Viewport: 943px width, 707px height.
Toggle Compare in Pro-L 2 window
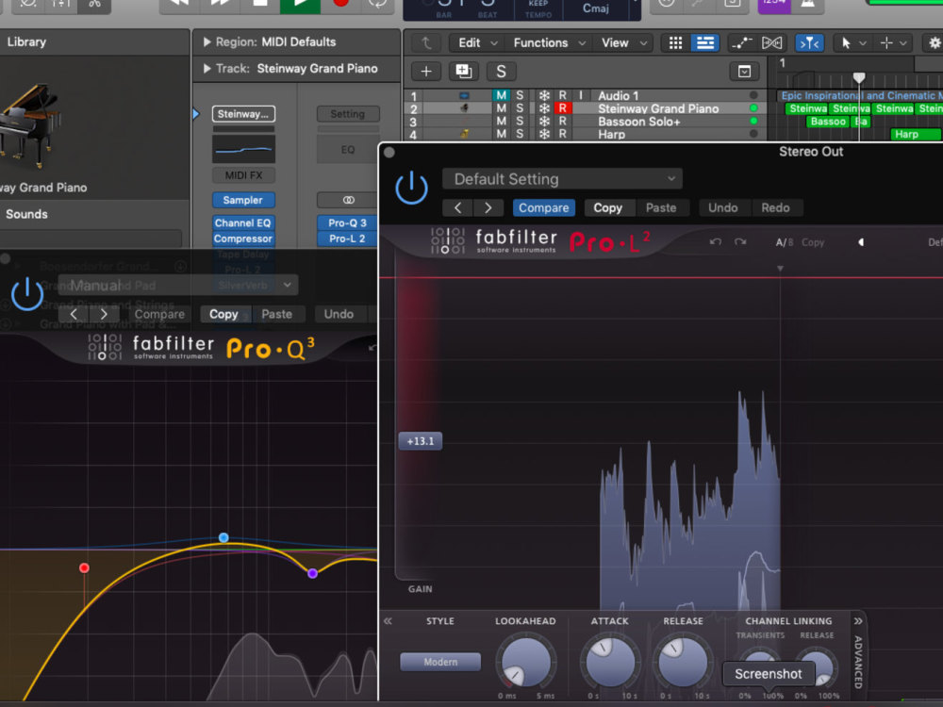pos(544,207)
